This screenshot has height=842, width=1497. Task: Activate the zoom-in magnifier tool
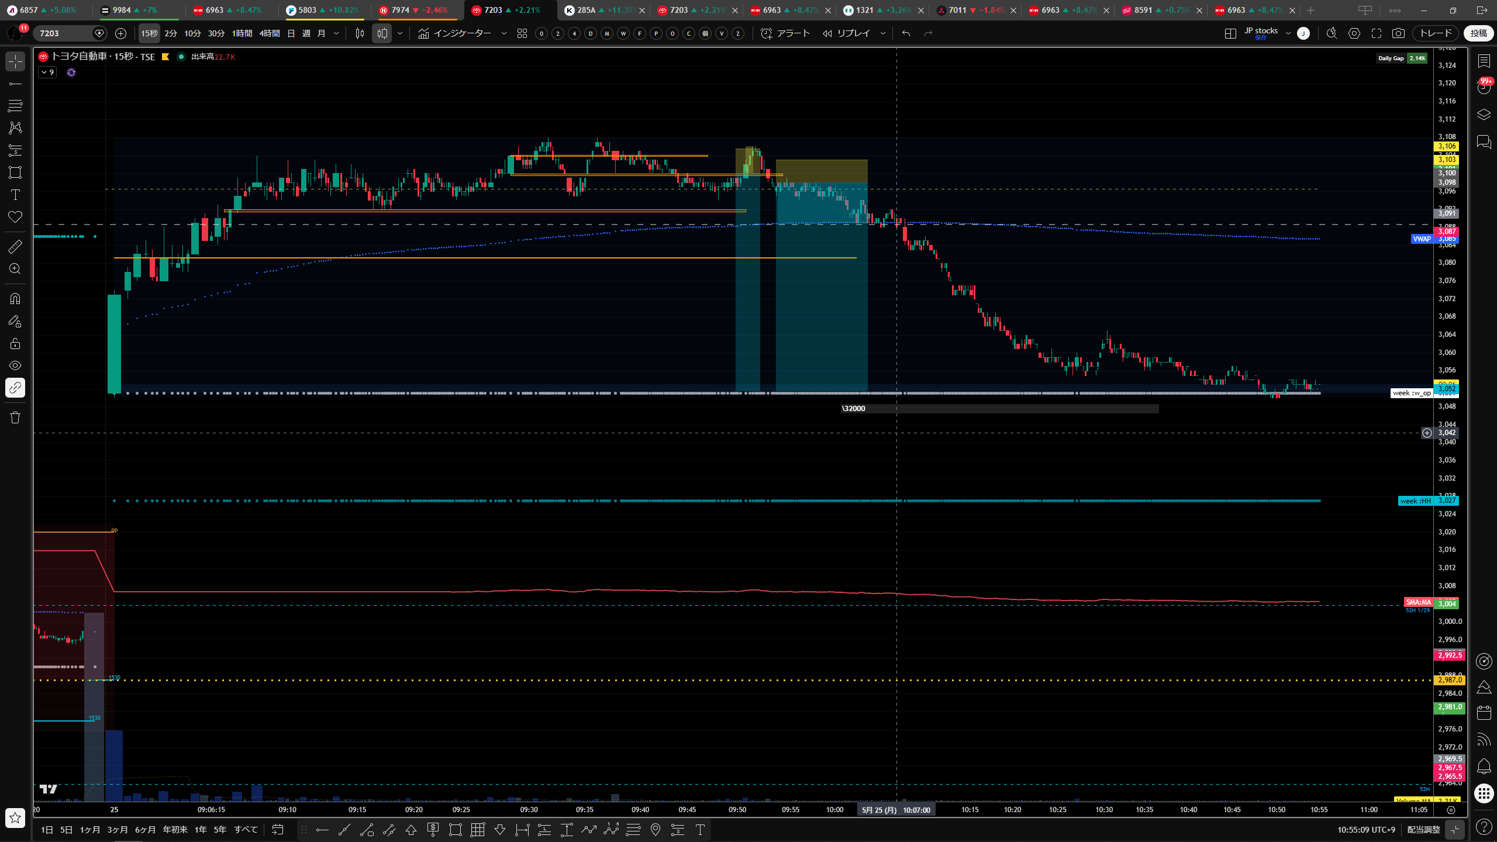click(15, 269)
